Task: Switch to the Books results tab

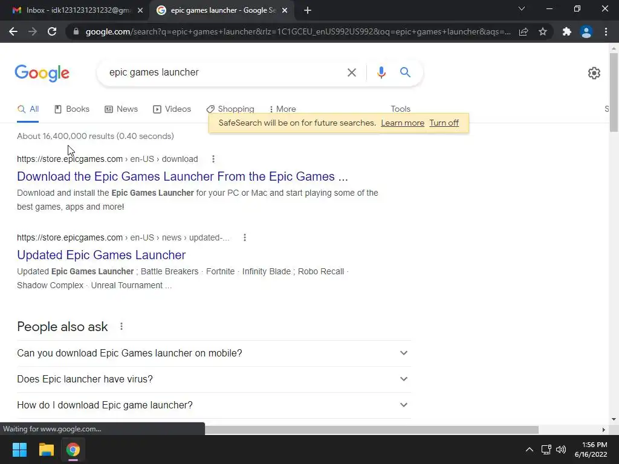Action: pyautogui.click(x=72, y=109)
